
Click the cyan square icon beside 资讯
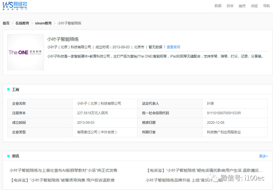(x=8, y=156)
